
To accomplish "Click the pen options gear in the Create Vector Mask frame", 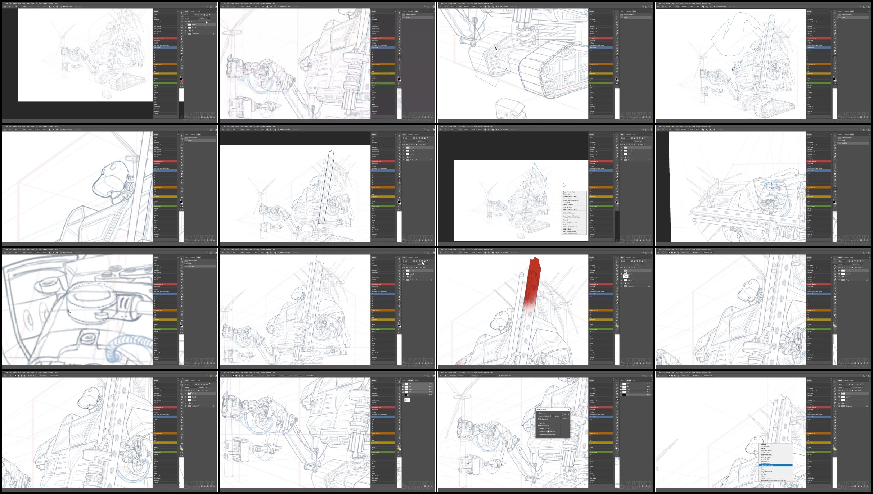I will coord(496,130).
